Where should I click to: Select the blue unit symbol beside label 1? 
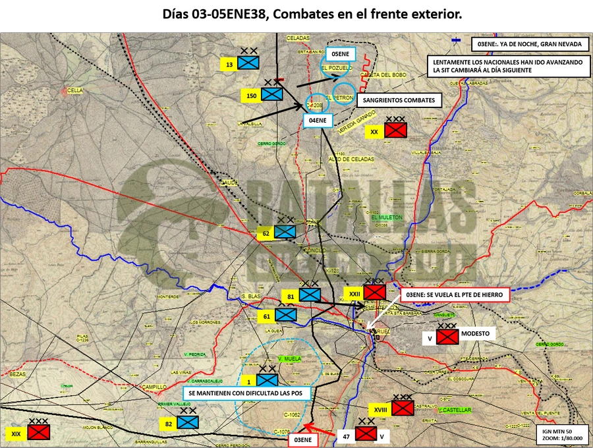[268, 380]
